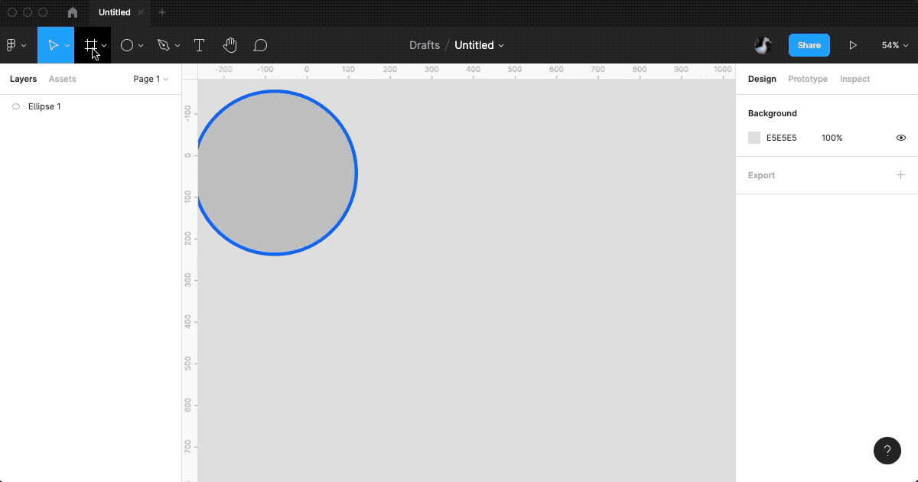Open the Page 1 pages dropdown

pos(151,79)
